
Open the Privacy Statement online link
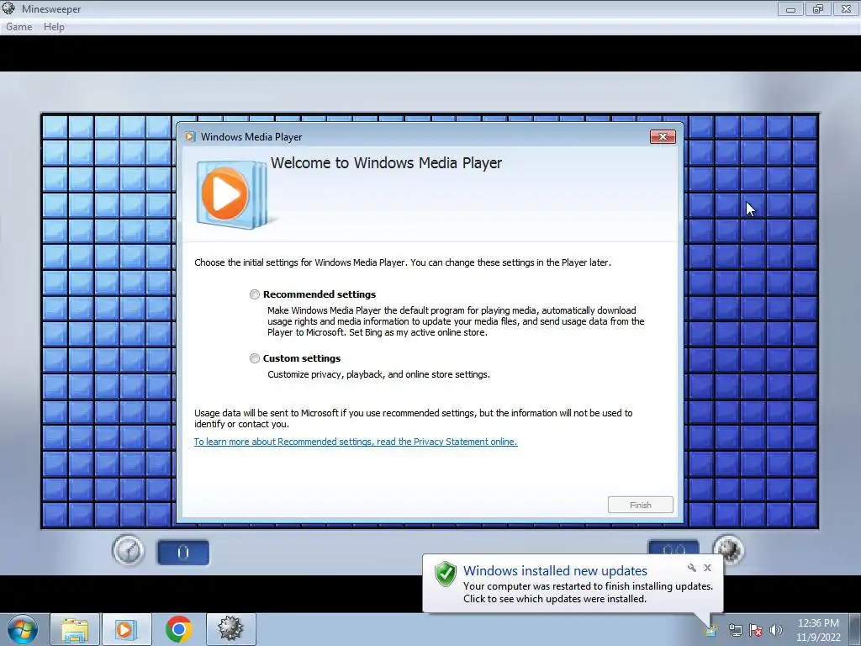pos(356,442)
